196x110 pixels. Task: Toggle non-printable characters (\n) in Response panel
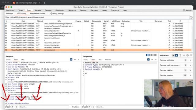point(152,60)
